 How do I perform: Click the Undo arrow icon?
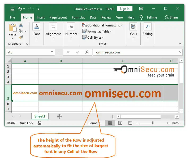(20, 9)
